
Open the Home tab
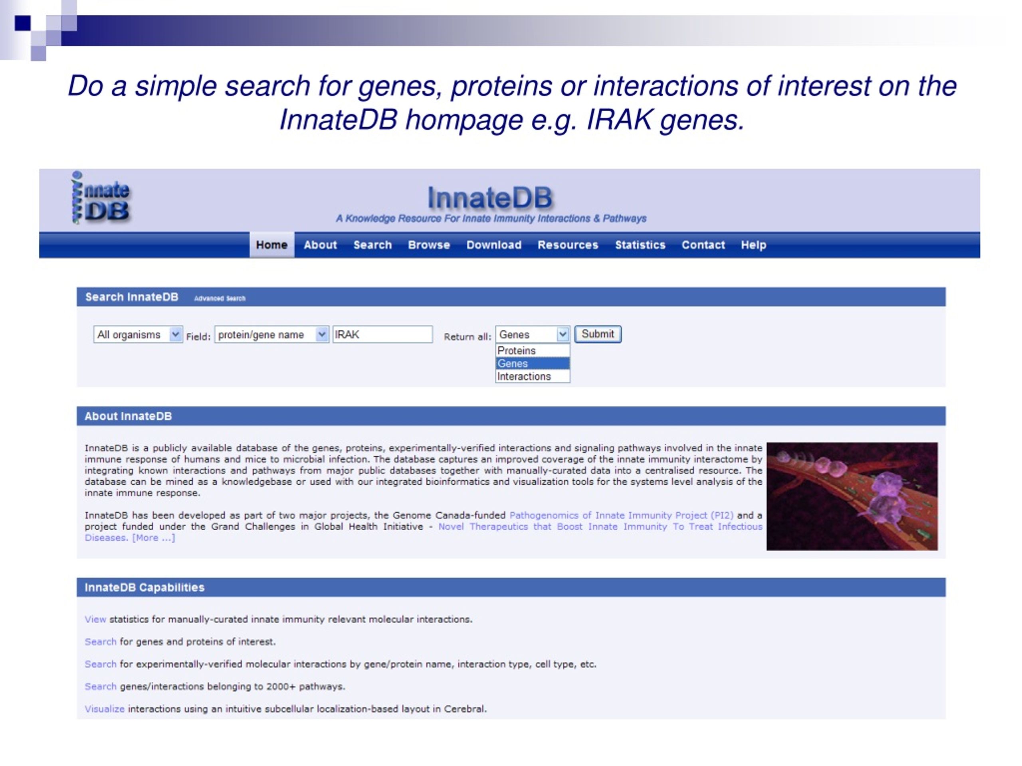pyautogui.click(x=272, y=245)
